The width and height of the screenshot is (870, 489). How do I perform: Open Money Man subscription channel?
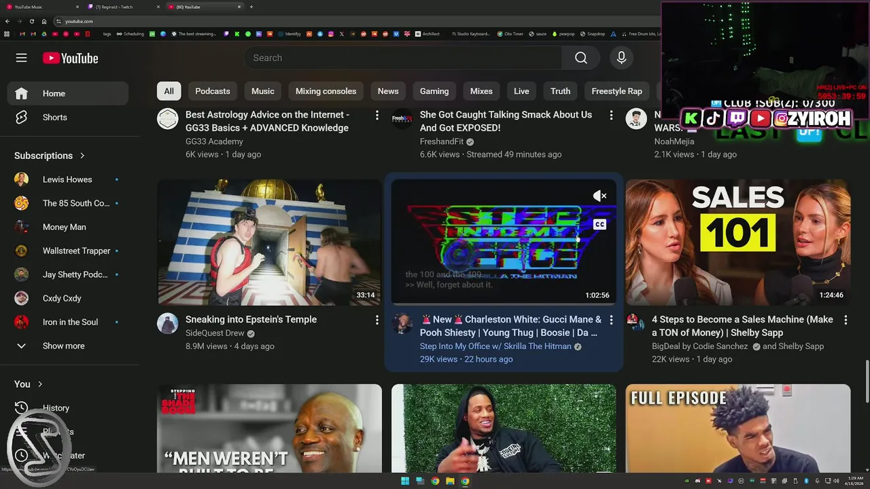coord(68,227)
